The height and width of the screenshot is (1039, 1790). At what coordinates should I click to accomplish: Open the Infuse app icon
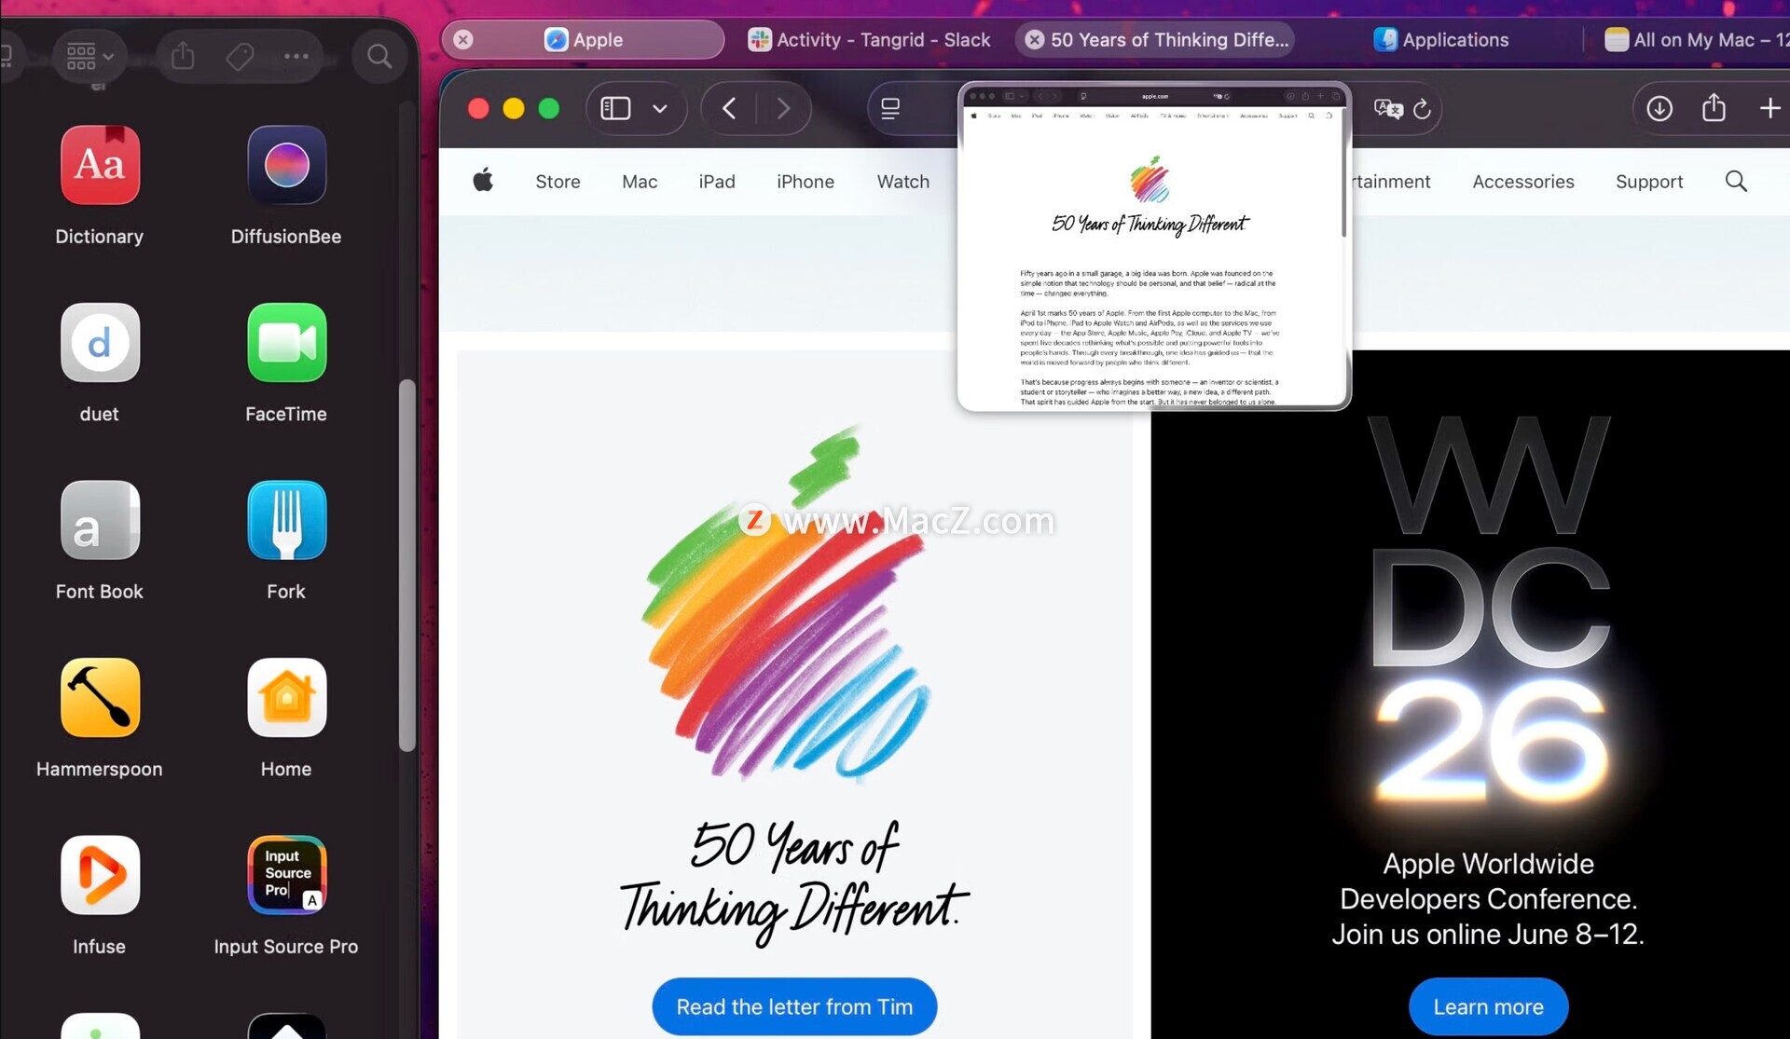(100, 875)
